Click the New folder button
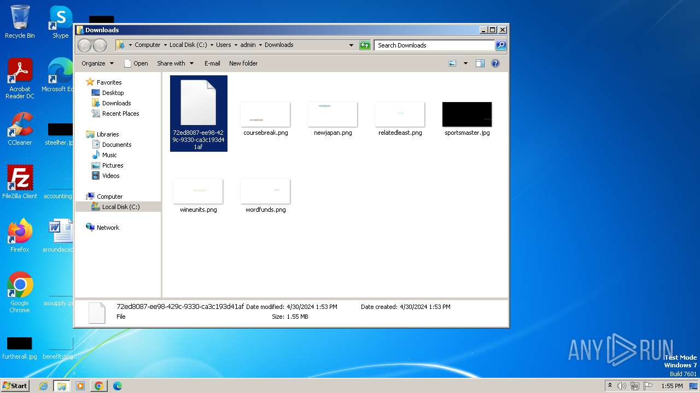Image resolution: width=700 pixels, height=393 pixels. 243,63
